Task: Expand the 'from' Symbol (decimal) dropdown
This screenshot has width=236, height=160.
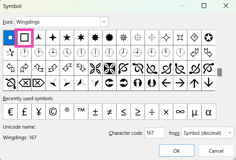Action: pyautogui.click(x=230, y=133)
